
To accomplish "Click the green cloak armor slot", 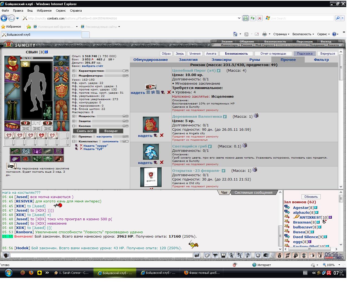I will click(x=12, y=110).
